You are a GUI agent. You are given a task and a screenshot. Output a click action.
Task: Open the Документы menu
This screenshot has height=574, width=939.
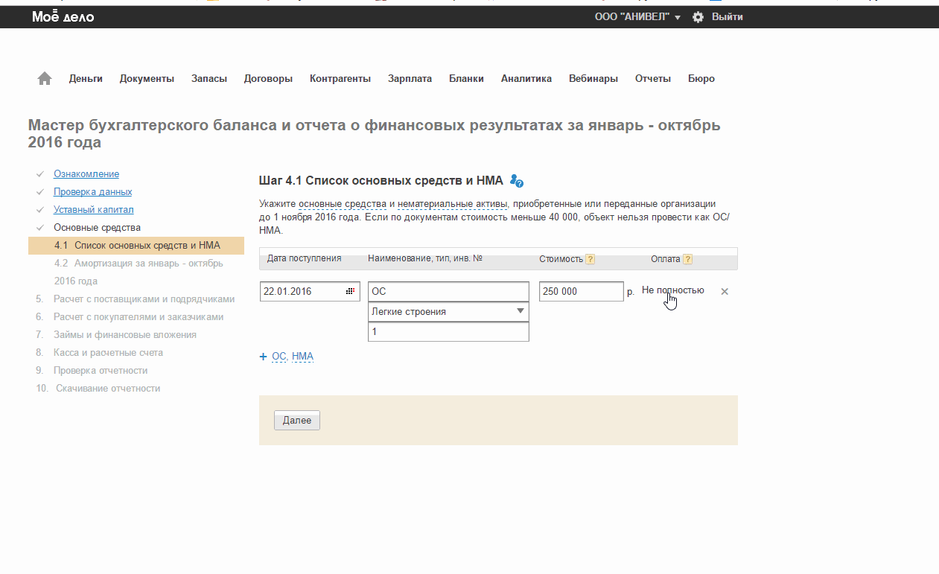coord(147,78)
